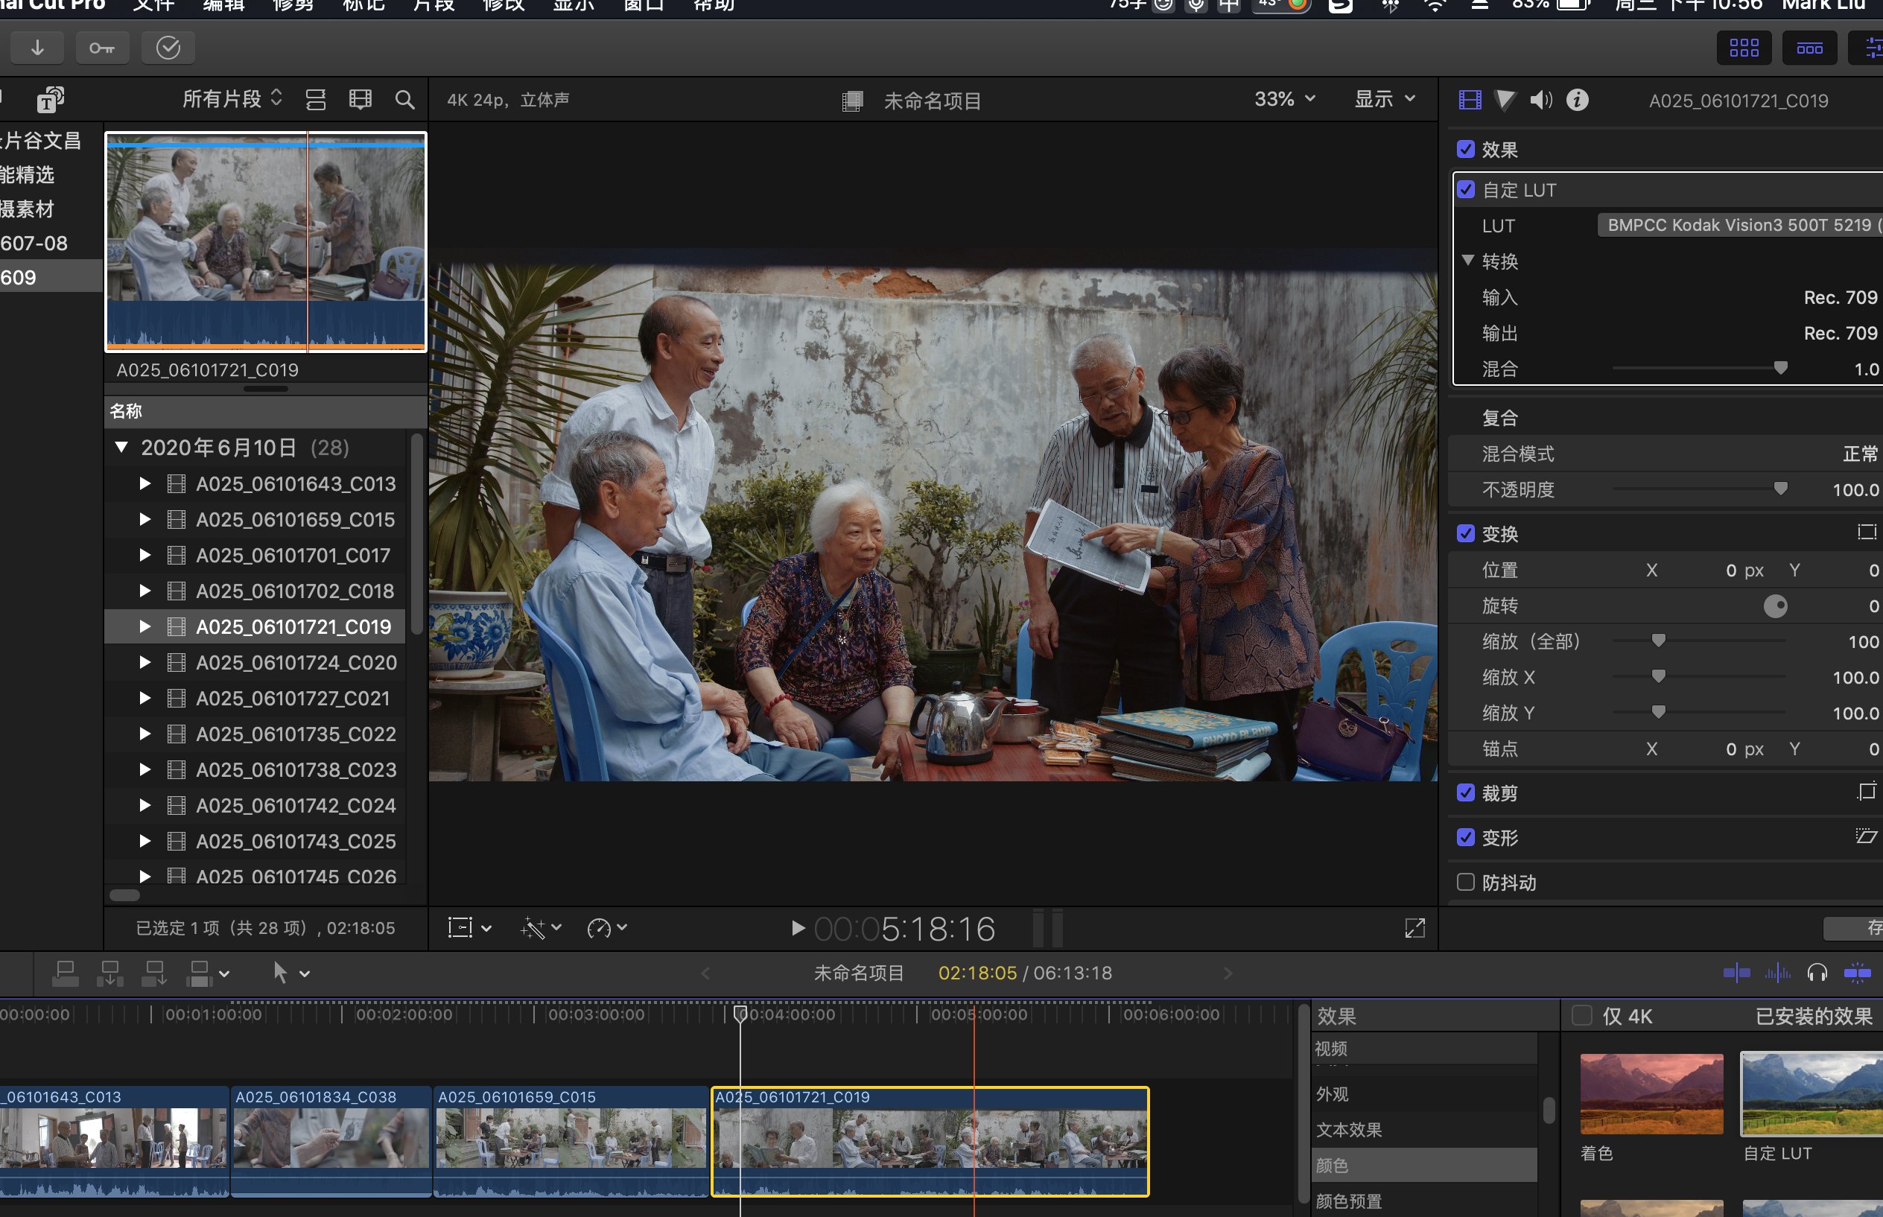Viewport: 1883px width, 1217px height.
Task: Activate distort onscreen controls icon
Action: pos(1867,836)
